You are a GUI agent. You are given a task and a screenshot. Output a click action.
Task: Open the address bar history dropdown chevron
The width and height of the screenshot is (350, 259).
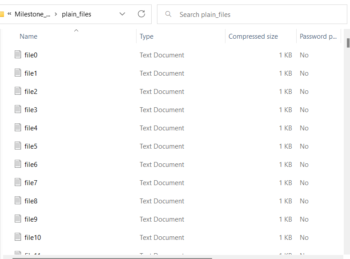tap(122, 14)
